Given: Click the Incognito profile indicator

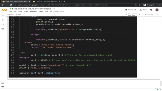Looking at the screenshot, I should 150,5.
